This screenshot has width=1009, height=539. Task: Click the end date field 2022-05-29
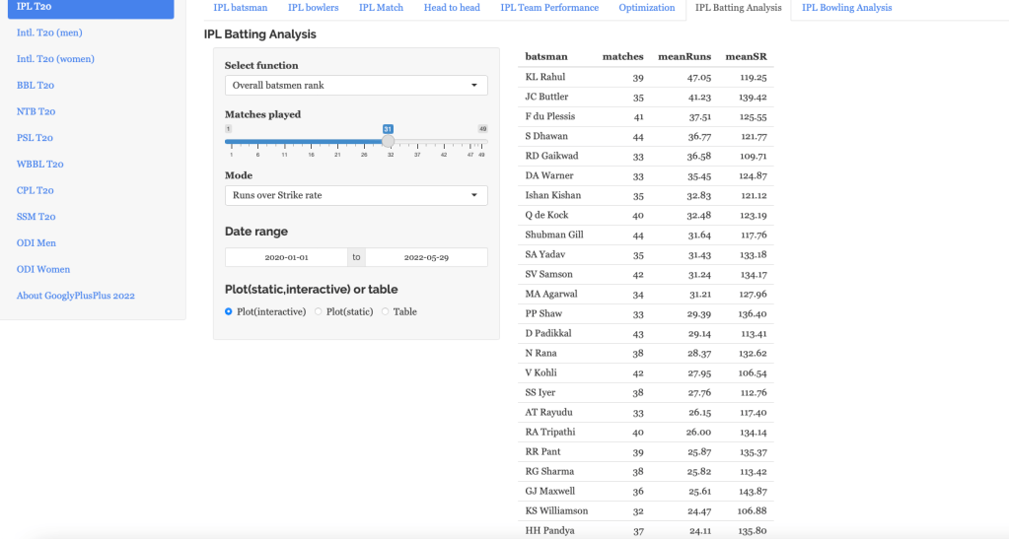click(x=426, y=257)
